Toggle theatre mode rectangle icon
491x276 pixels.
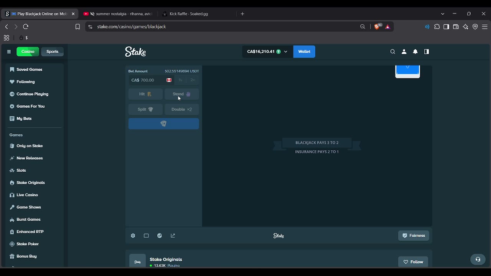pos(146,236)
